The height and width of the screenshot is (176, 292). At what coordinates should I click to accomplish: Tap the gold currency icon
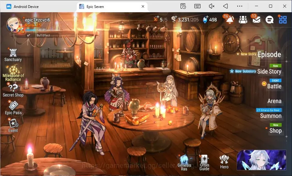174,20
